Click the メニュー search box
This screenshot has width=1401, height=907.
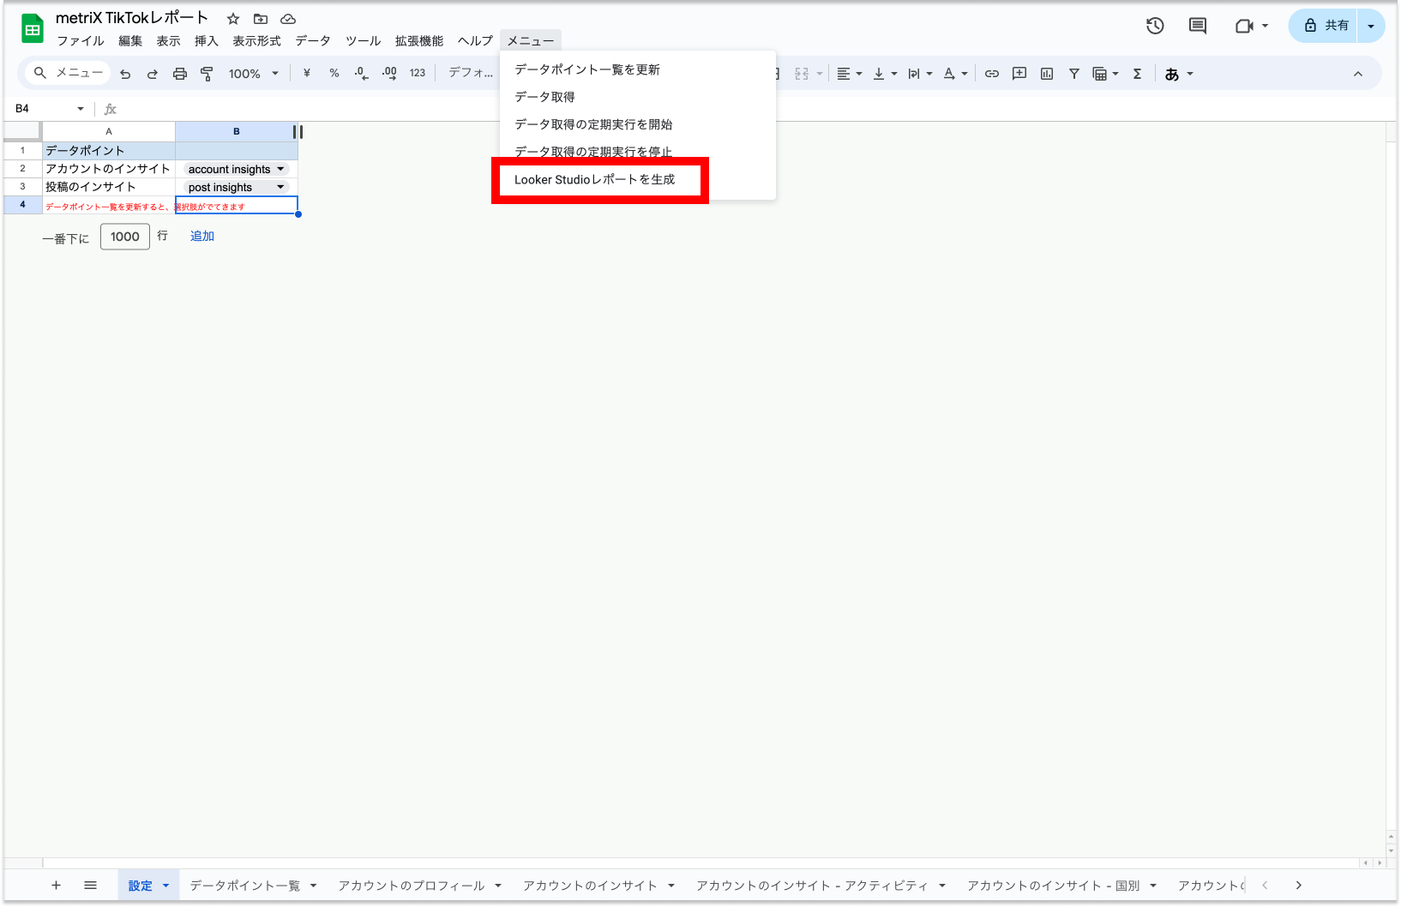click(69, 73)
